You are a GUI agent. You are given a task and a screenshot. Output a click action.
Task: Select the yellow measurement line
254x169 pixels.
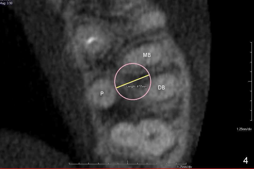(x=133, y=81)
